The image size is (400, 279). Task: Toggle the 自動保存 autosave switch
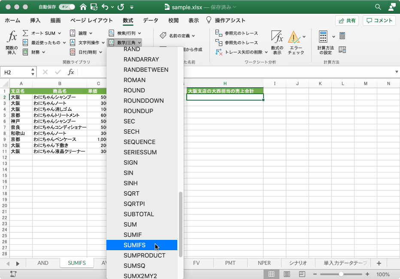(67, 7)
